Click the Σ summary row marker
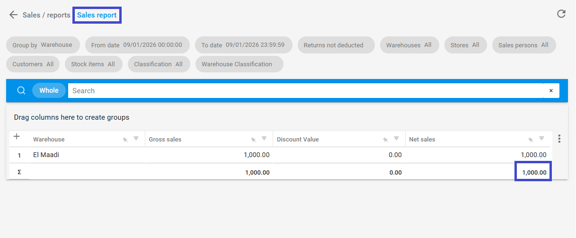The image size is (576, 238). click(19, 172)
